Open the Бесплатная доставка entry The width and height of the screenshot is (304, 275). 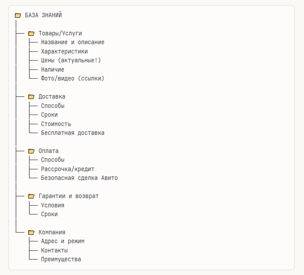click(72, 133)
